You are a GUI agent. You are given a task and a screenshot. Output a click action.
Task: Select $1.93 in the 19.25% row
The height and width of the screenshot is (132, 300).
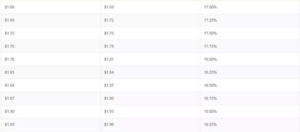point(9,125)
